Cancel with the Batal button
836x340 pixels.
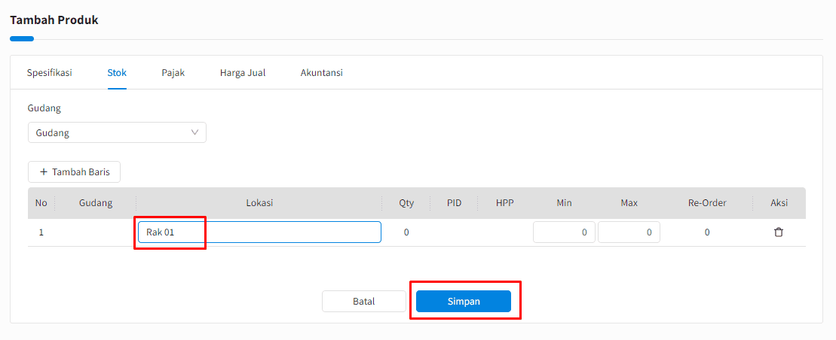pos(363,301)
